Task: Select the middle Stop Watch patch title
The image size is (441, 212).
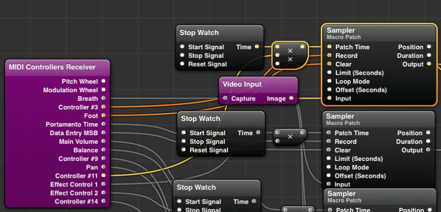Action: (x=200, y=119)
